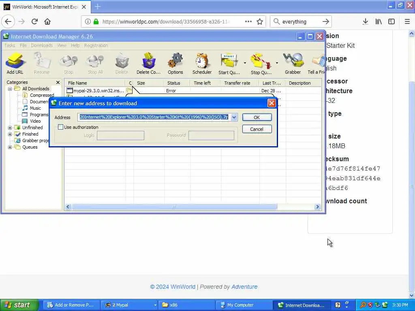Collapse the All Downloads tree node

tap(10, 89)
